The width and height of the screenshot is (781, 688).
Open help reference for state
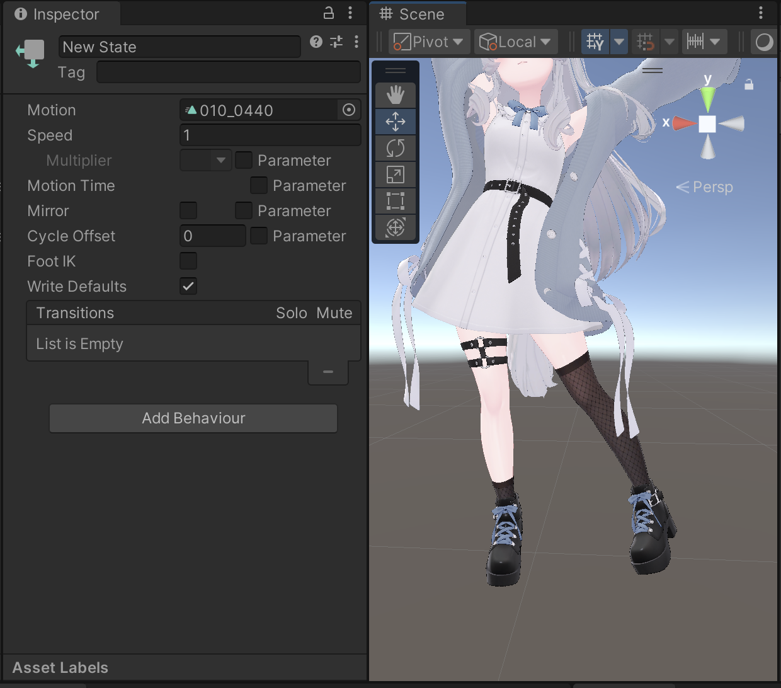[x=316, y=42]
